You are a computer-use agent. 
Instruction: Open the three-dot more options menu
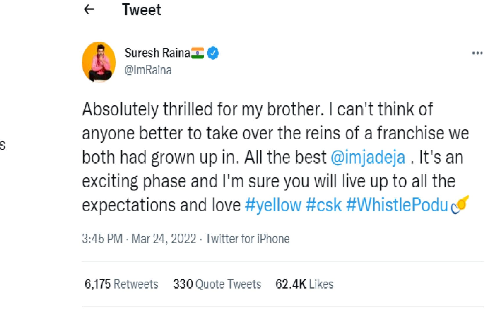477,53
